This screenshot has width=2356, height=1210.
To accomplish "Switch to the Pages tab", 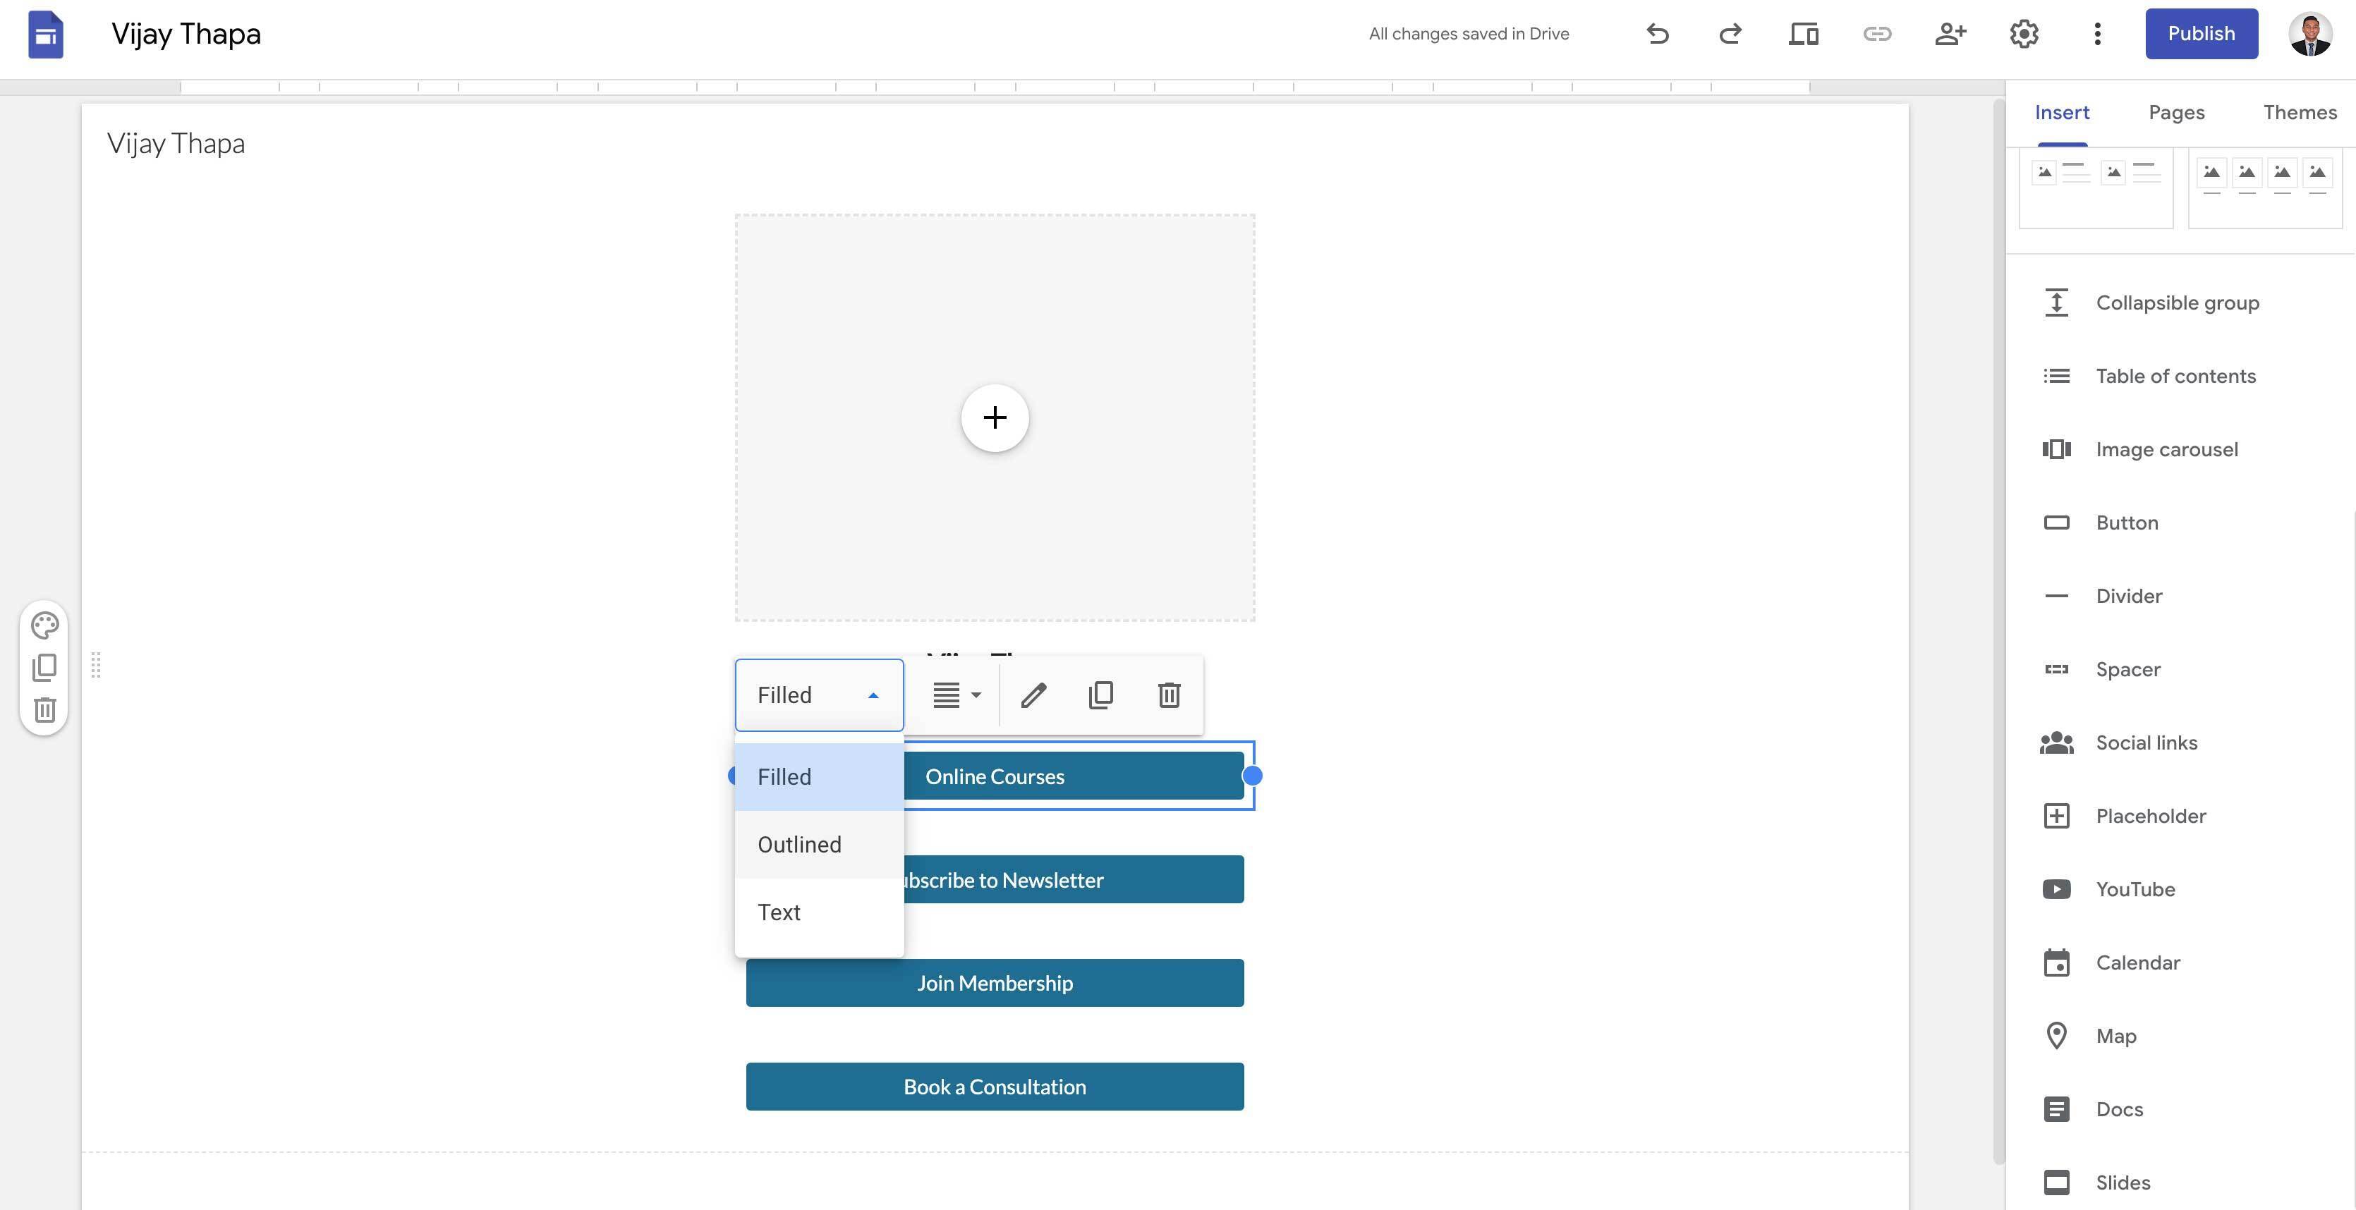I will [x=2177, y=113].
